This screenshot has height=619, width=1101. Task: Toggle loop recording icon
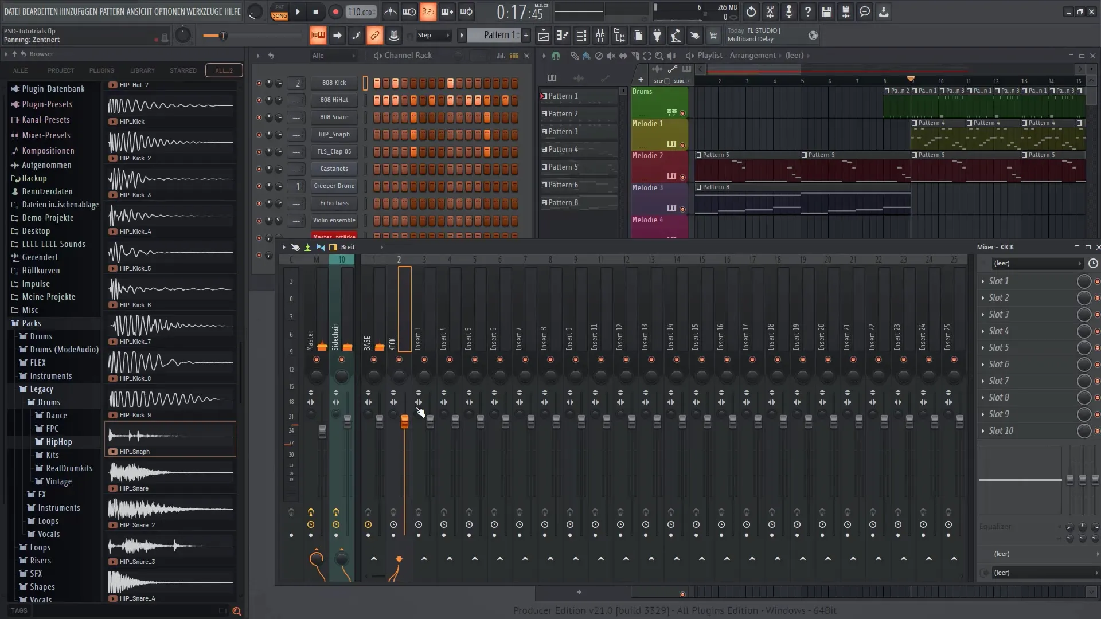click(x=466, y=11)
